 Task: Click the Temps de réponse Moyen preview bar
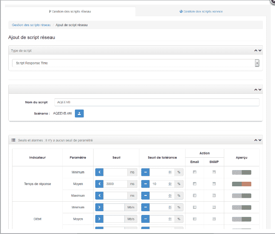241,184
